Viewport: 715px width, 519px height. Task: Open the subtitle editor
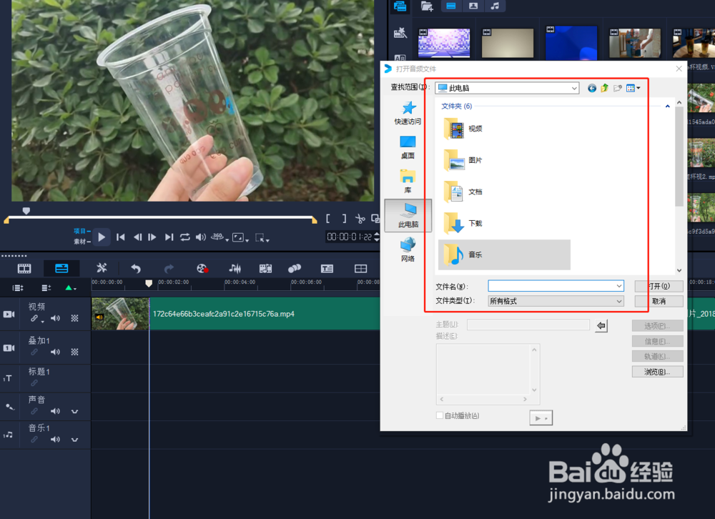327,269
